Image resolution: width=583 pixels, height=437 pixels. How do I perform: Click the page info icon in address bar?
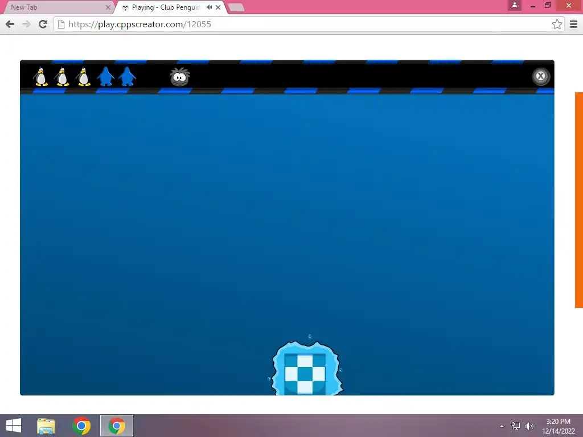pyautogui.click(x=61, y=24)
